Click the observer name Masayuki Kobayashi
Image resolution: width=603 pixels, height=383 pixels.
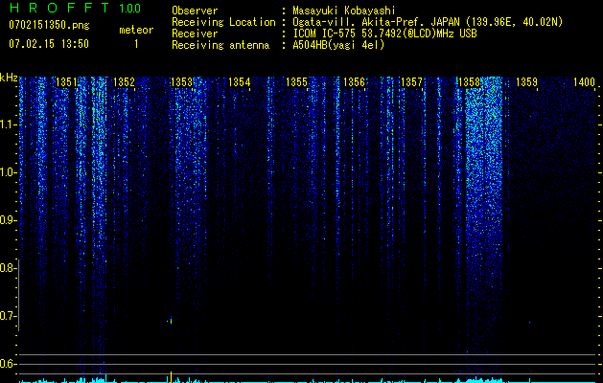click(344, 11)
